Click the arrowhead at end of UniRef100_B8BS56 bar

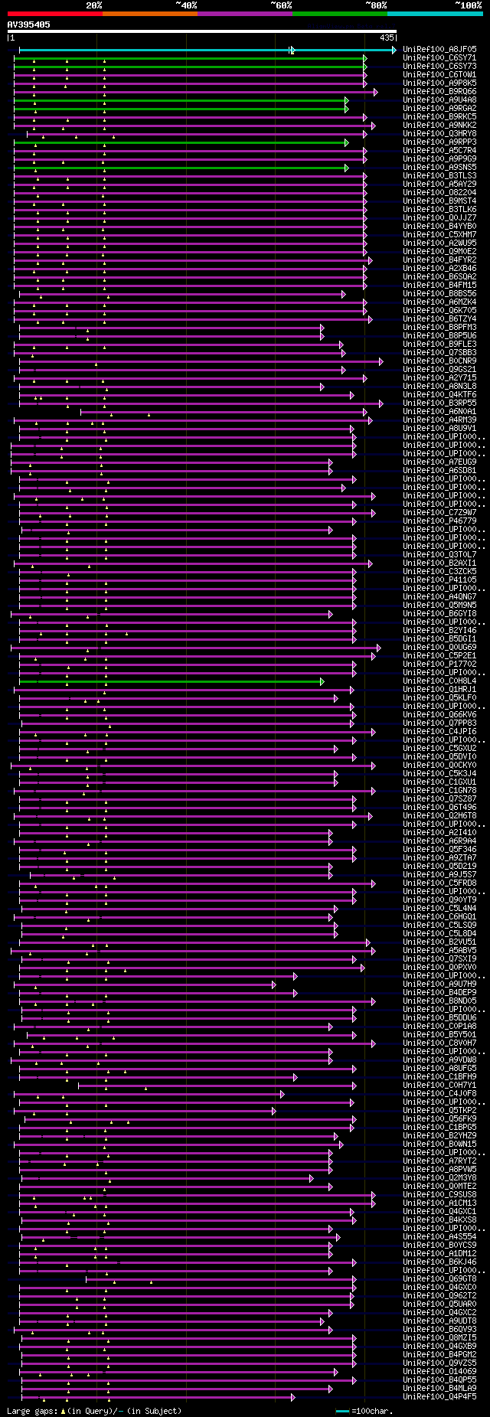coord(344,294)
